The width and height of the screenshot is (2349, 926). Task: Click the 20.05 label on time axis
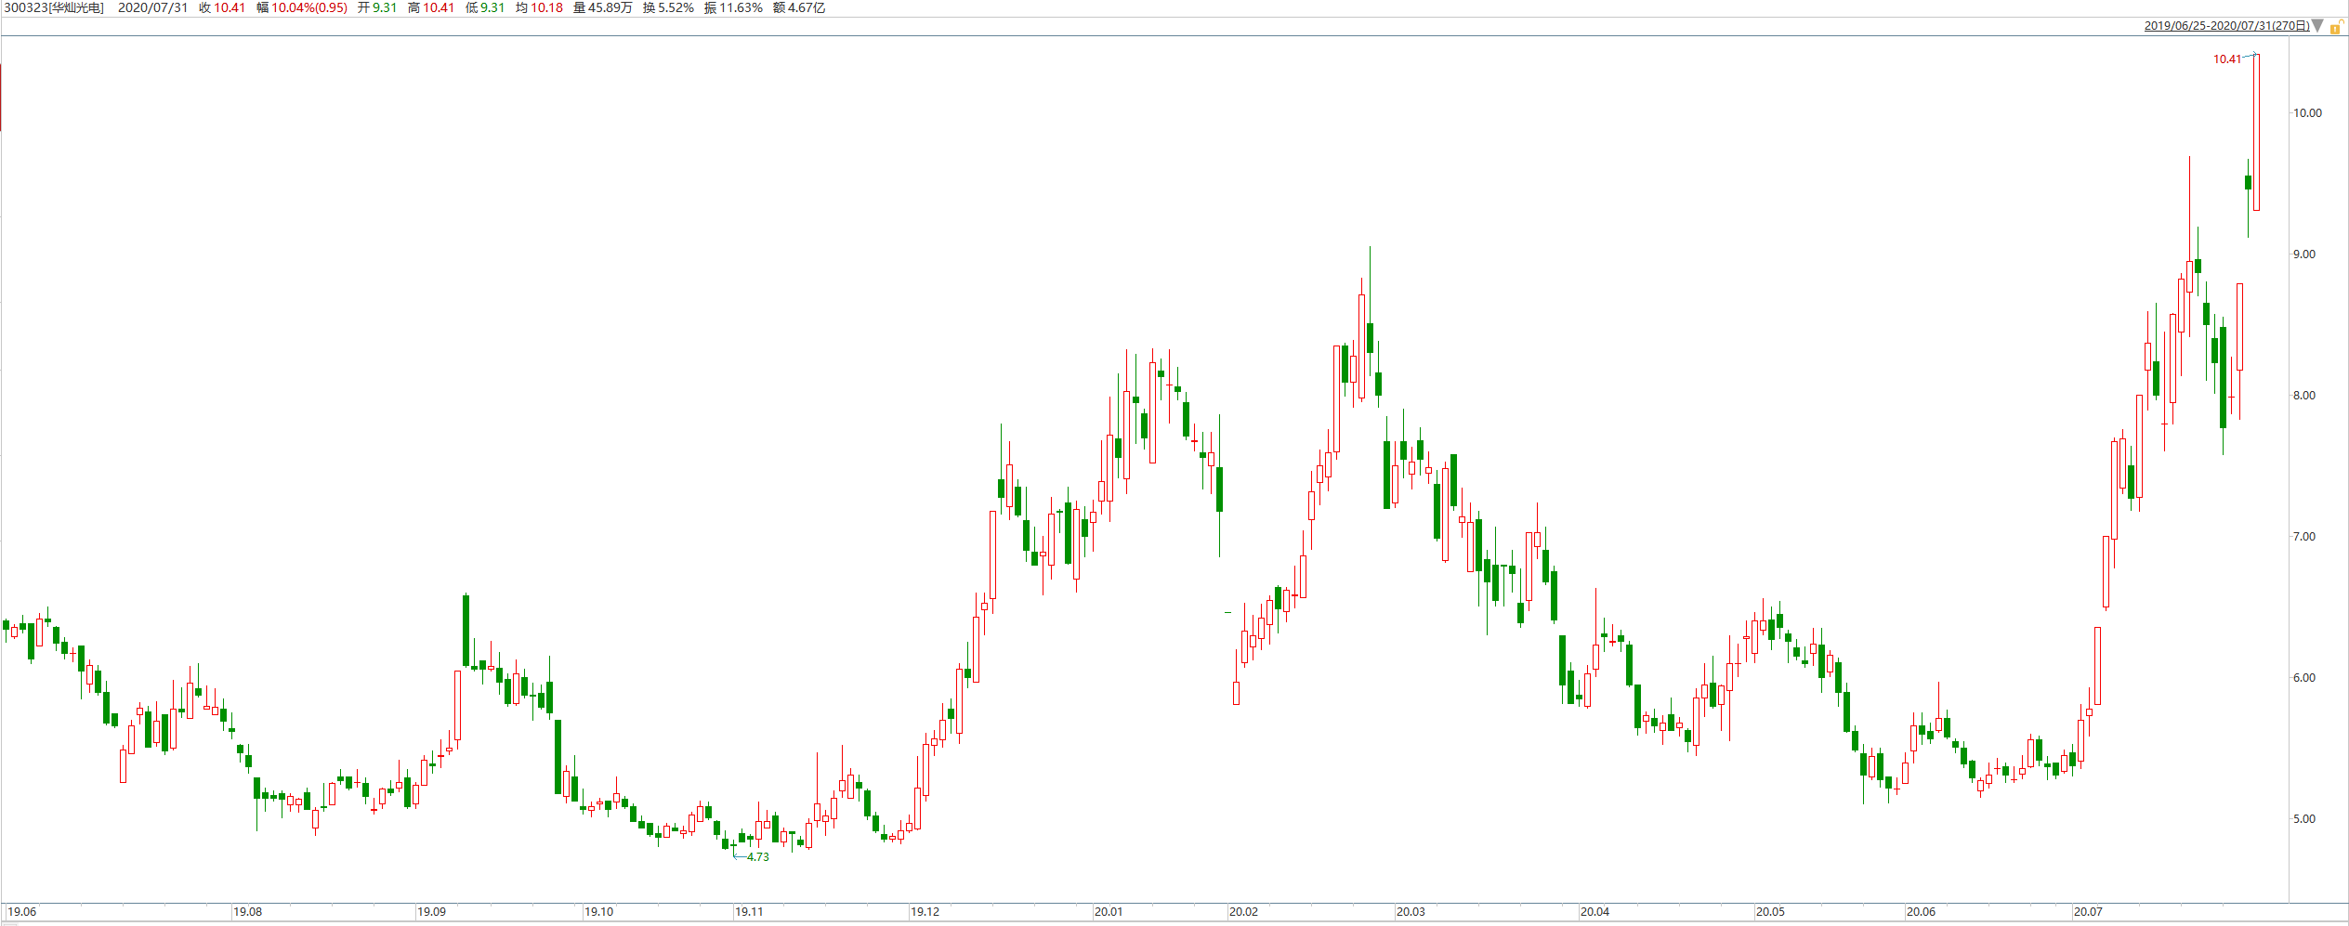point(1770,912)
